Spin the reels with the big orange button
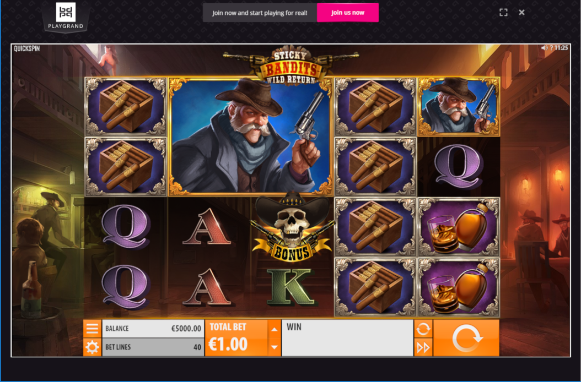The height and width of the screenshot is (382, 581). point(466,337)
